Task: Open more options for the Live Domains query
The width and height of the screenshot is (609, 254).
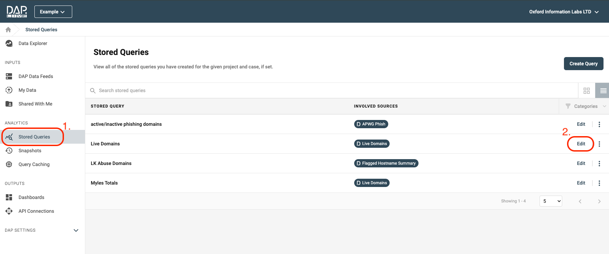Action: click(x=599, y=144)
